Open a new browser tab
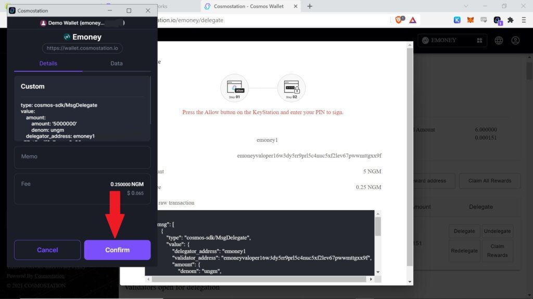The height and width of the screenshot is (299, 533). tap(310, 6)
